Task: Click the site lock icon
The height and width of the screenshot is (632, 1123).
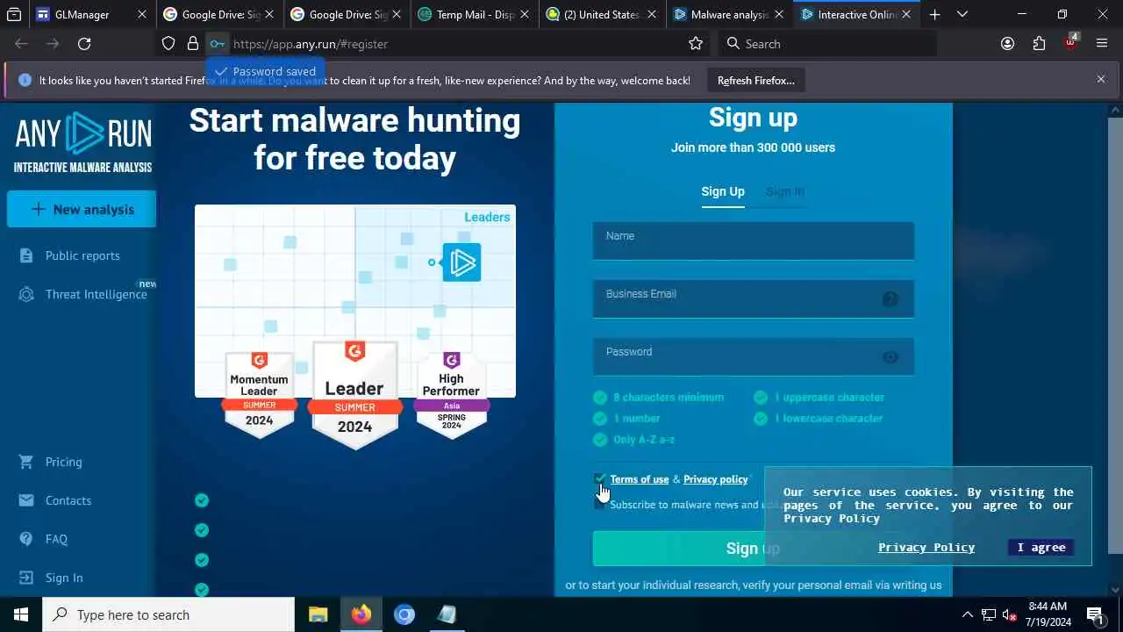Action: click(x=193, y=44)
